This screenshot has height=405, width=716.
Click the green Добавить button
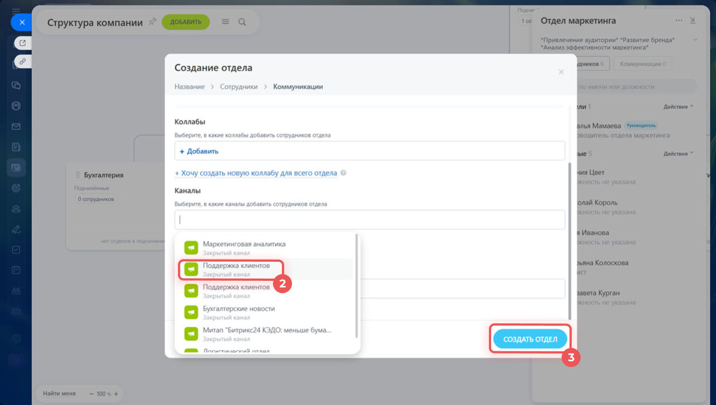point(186,22)
